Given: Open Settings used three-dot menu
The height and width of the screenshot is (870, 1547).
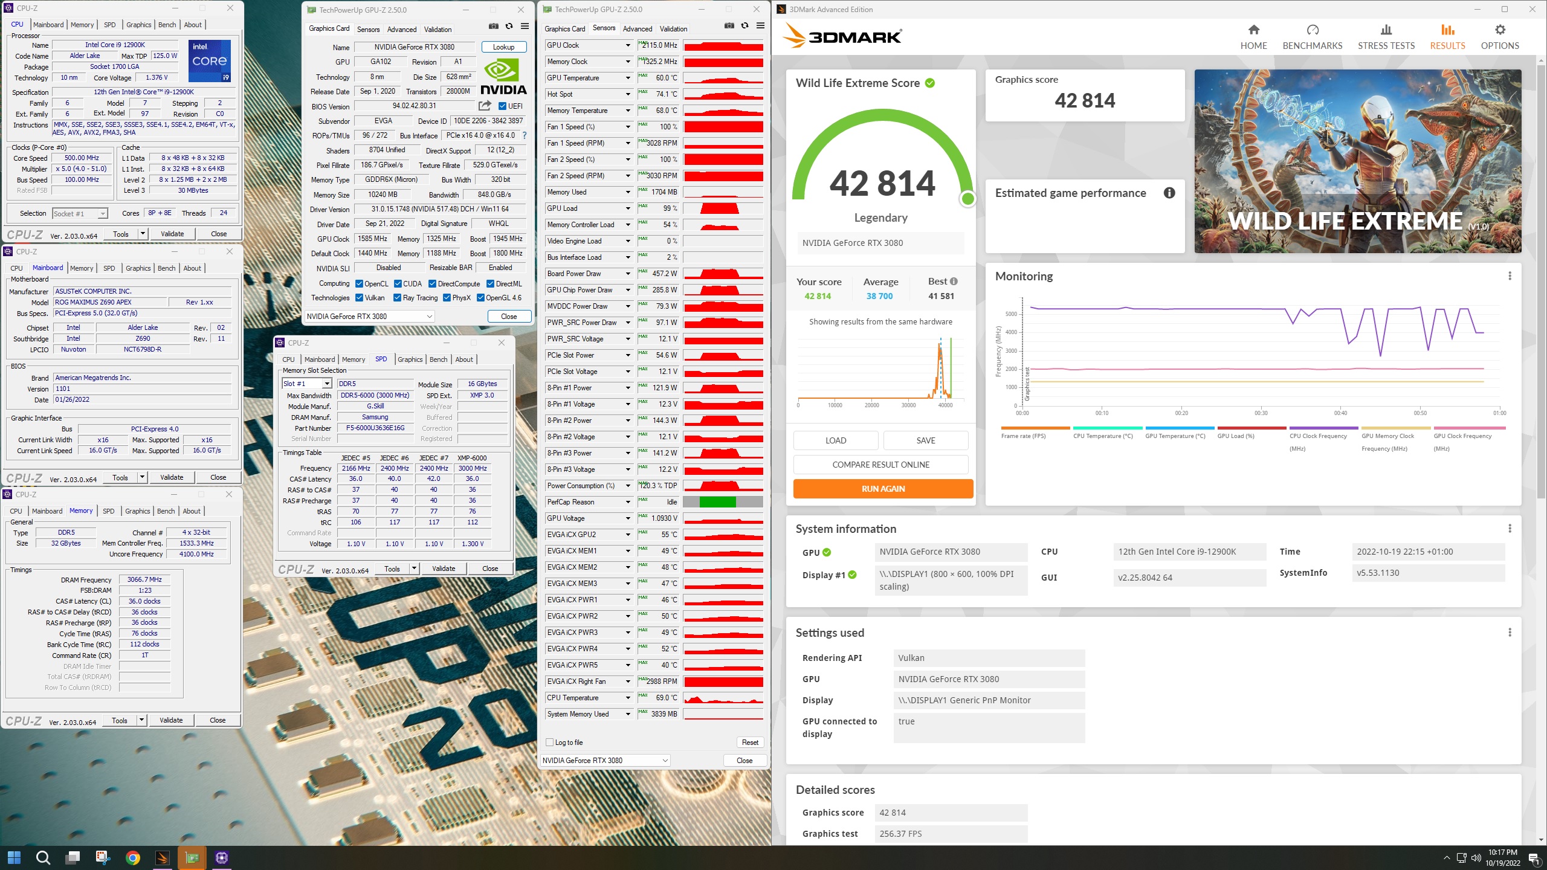Looking at the screenshot, I should point(1510,632).
